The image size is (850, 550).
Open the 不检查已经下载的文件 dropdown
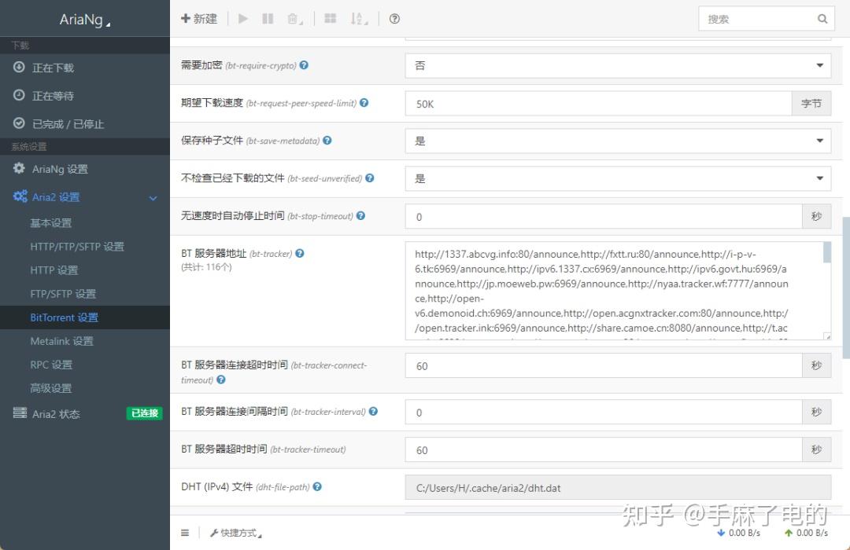pyautogui.click(x=618, y=178)
